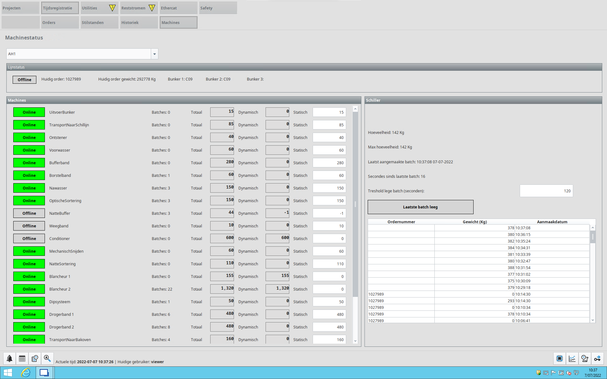Open the processor chip icon
Viewport: 607px width, 379px height.
pos(560,358)
